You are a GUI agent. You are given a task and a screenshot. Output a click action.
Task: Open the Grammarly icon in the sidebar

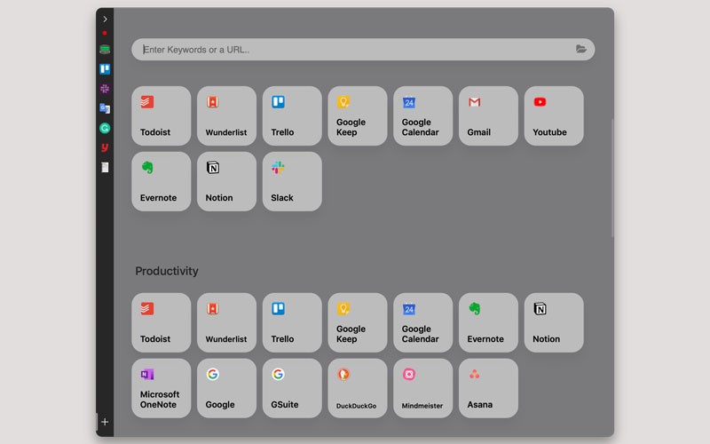tap(105, 128)
